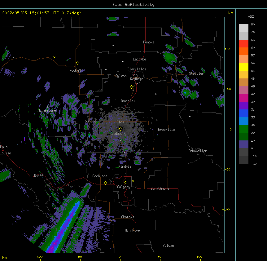The image size is (267, 261).
Task: Click the Limestone label
Action: 47,110
